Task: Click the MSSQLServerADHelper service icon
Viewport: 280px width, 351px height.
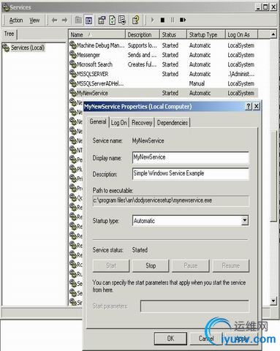Action: point(73,83)
